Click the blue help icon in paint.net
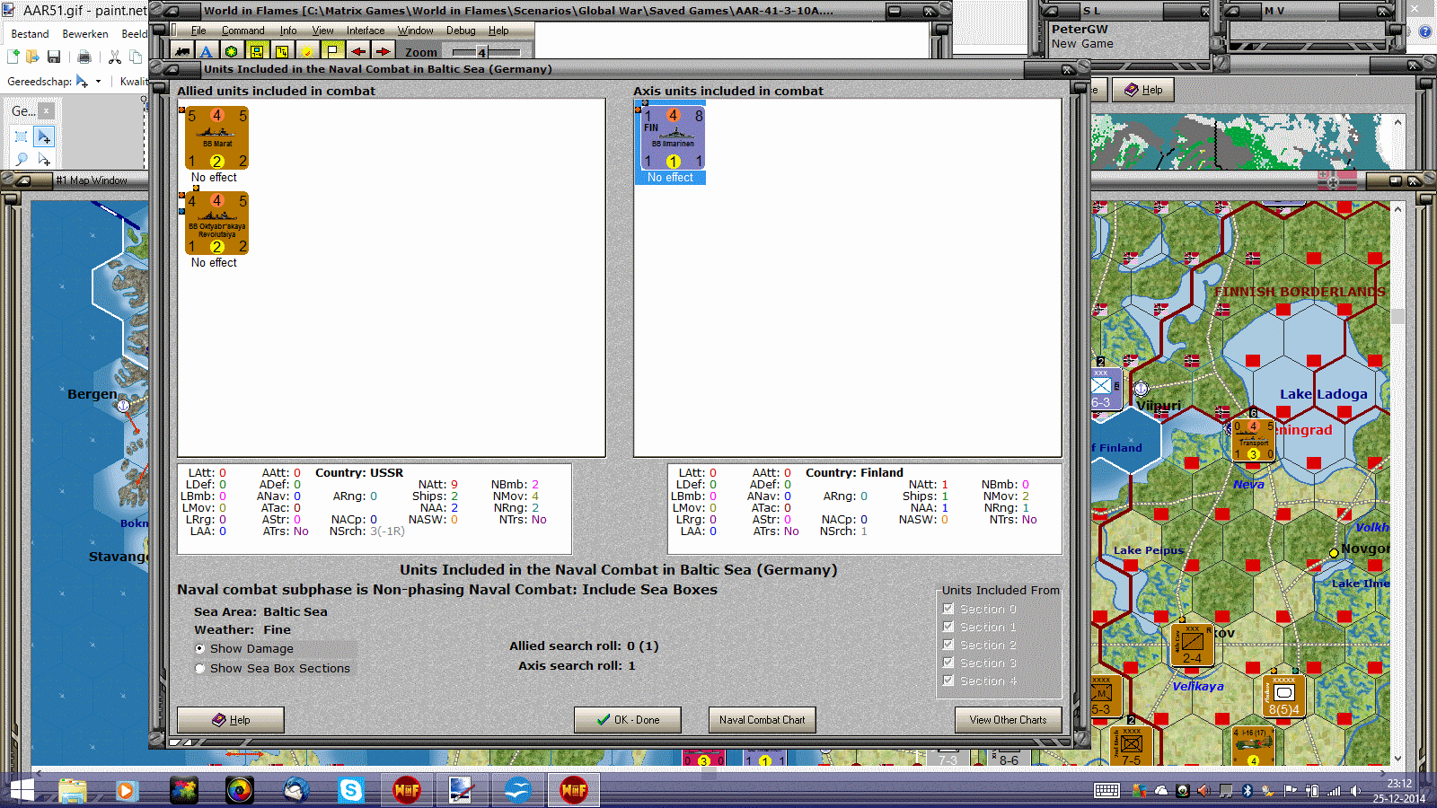Screen dimensions: 1437x808 tap(1425, 32)
